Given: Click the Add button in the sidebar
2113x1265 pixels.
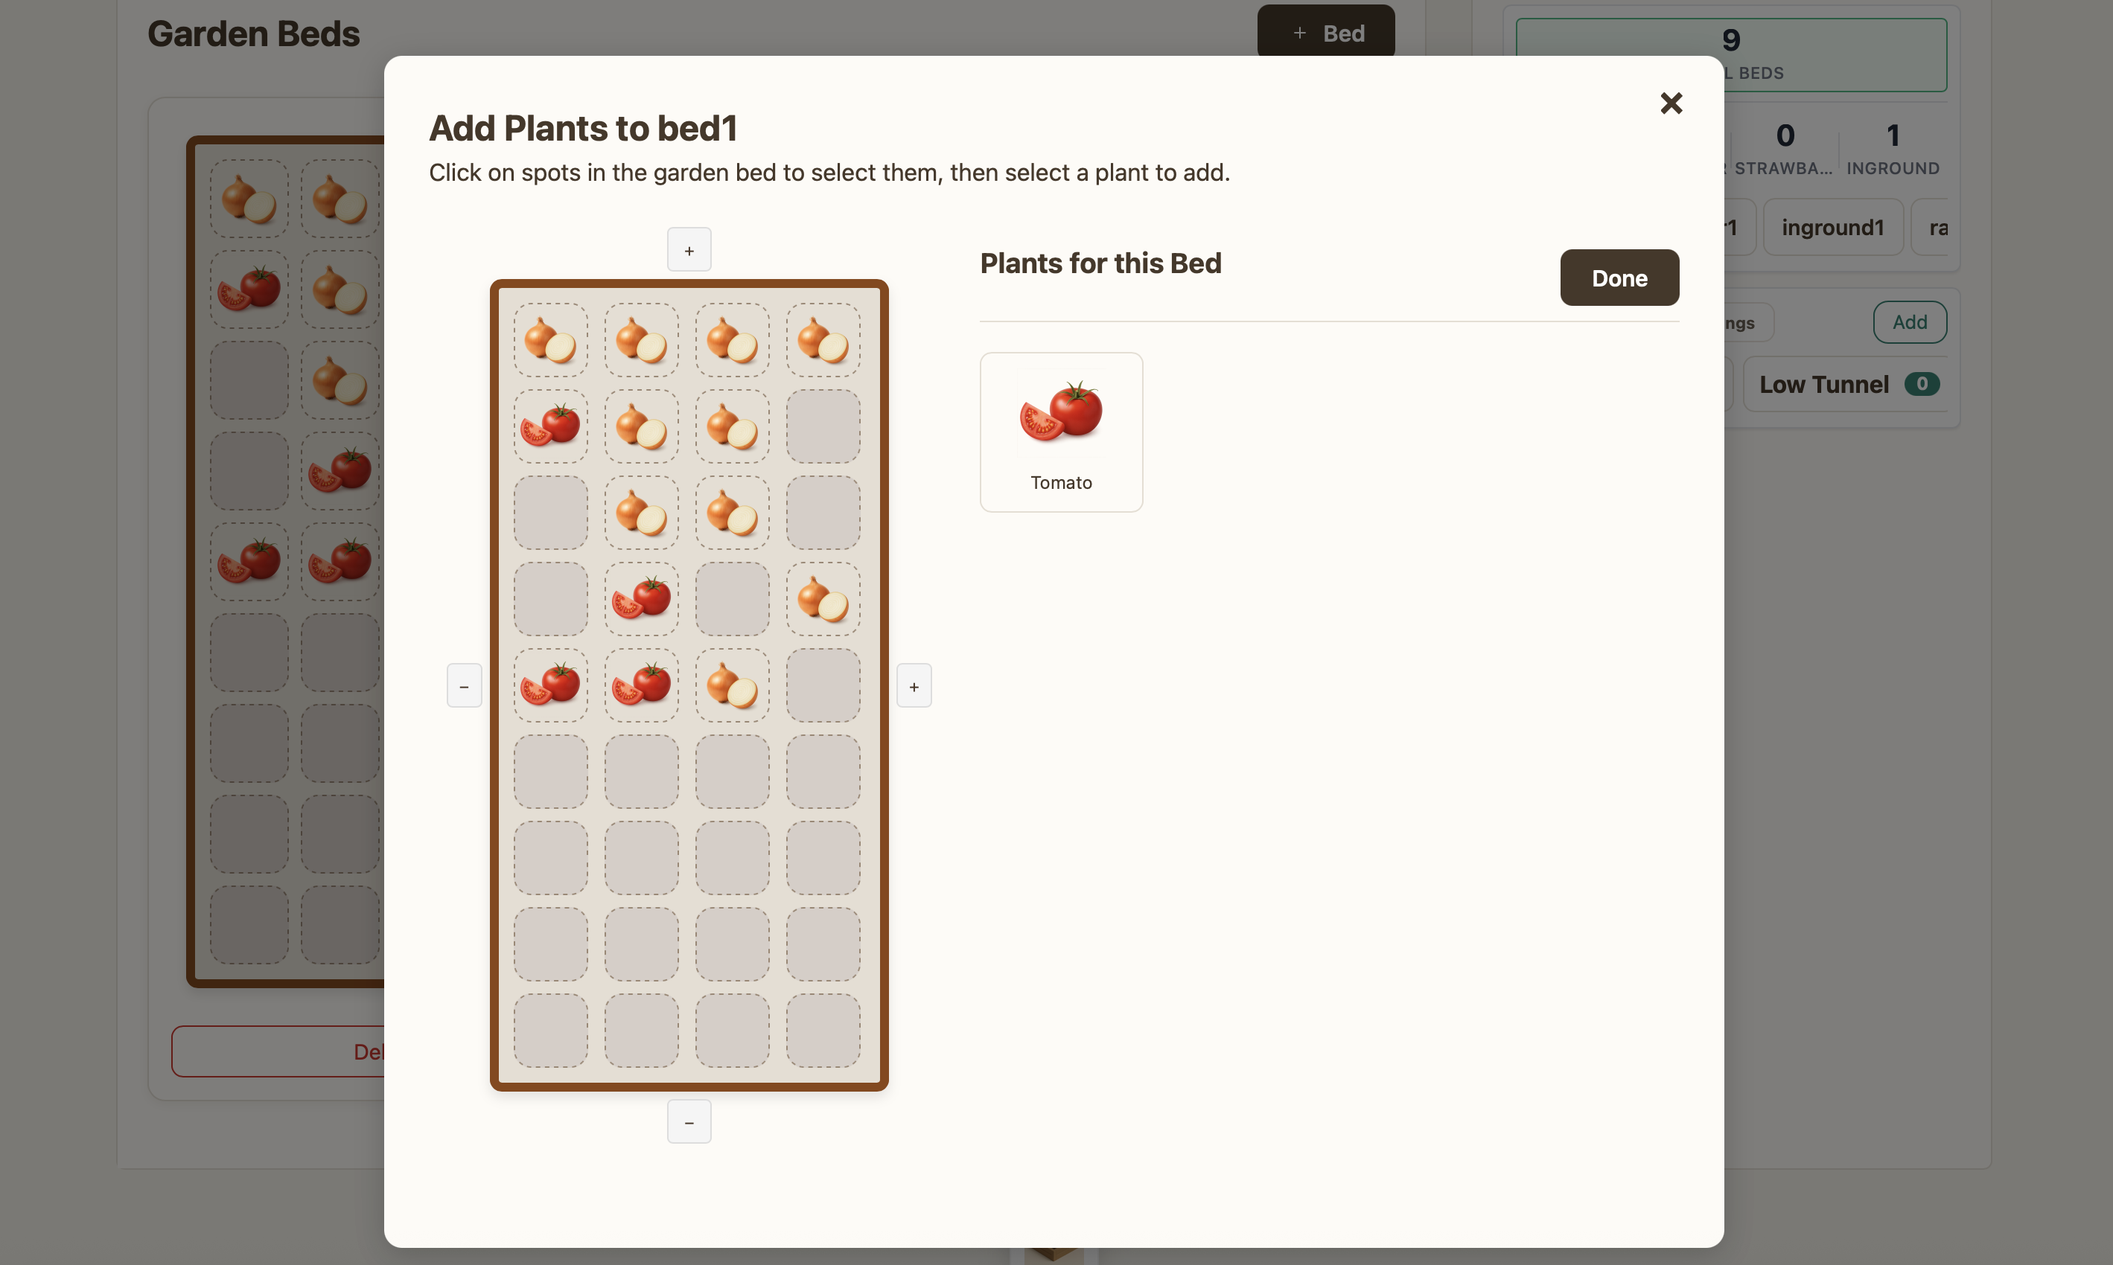Looking at the screenshot, I should coord(1908,322).
